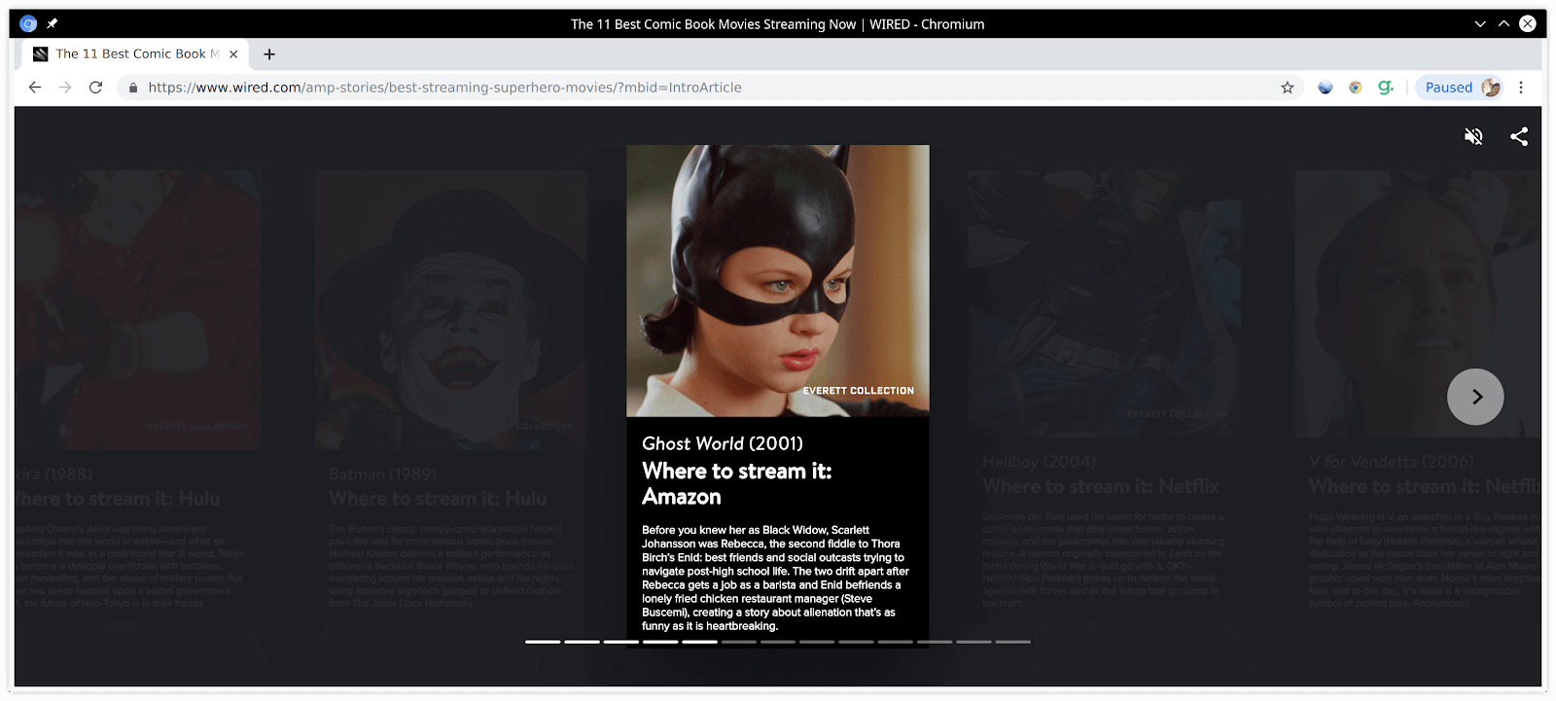Click the Ghost World description paragraph
Image resolution: width=1556 pixels, height=701 pixels.
(776, 578)
